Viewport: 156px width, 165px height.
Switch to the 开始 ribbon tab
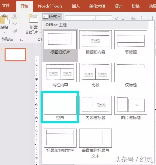click(x=25, y=6)
